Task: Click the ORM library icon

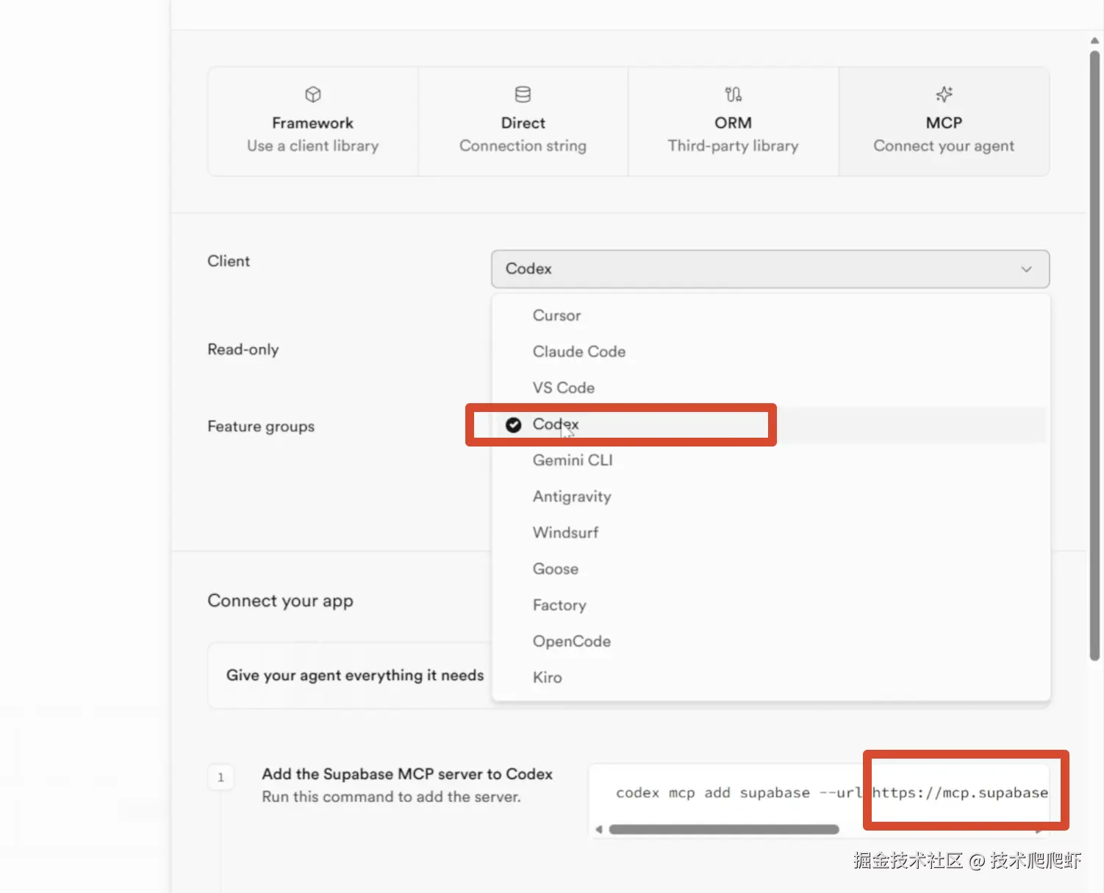Action: 733,95
